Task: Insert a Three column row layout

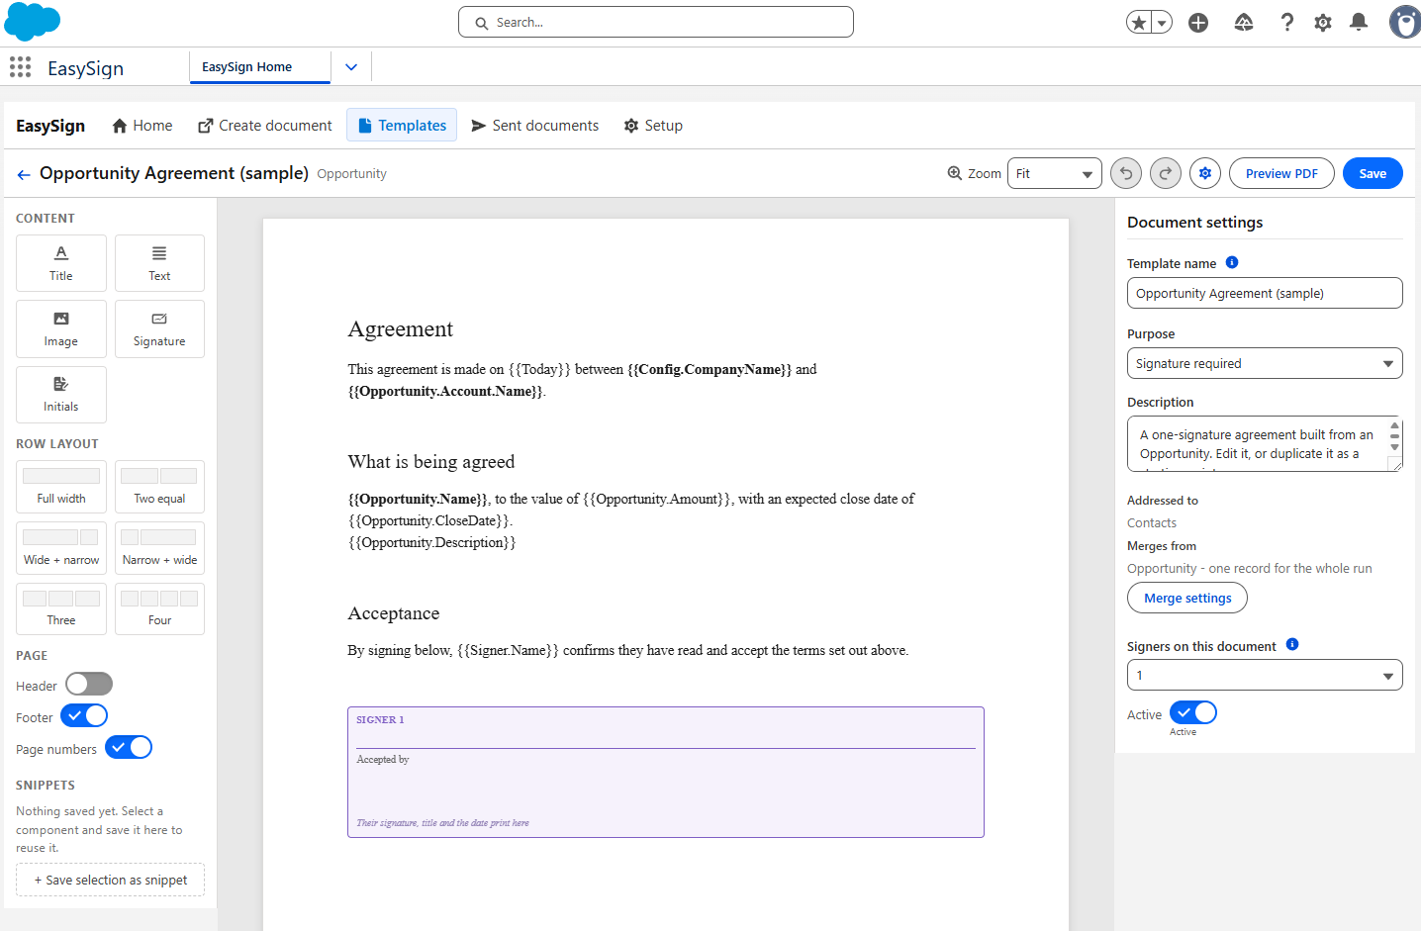Action: (61, 608)
